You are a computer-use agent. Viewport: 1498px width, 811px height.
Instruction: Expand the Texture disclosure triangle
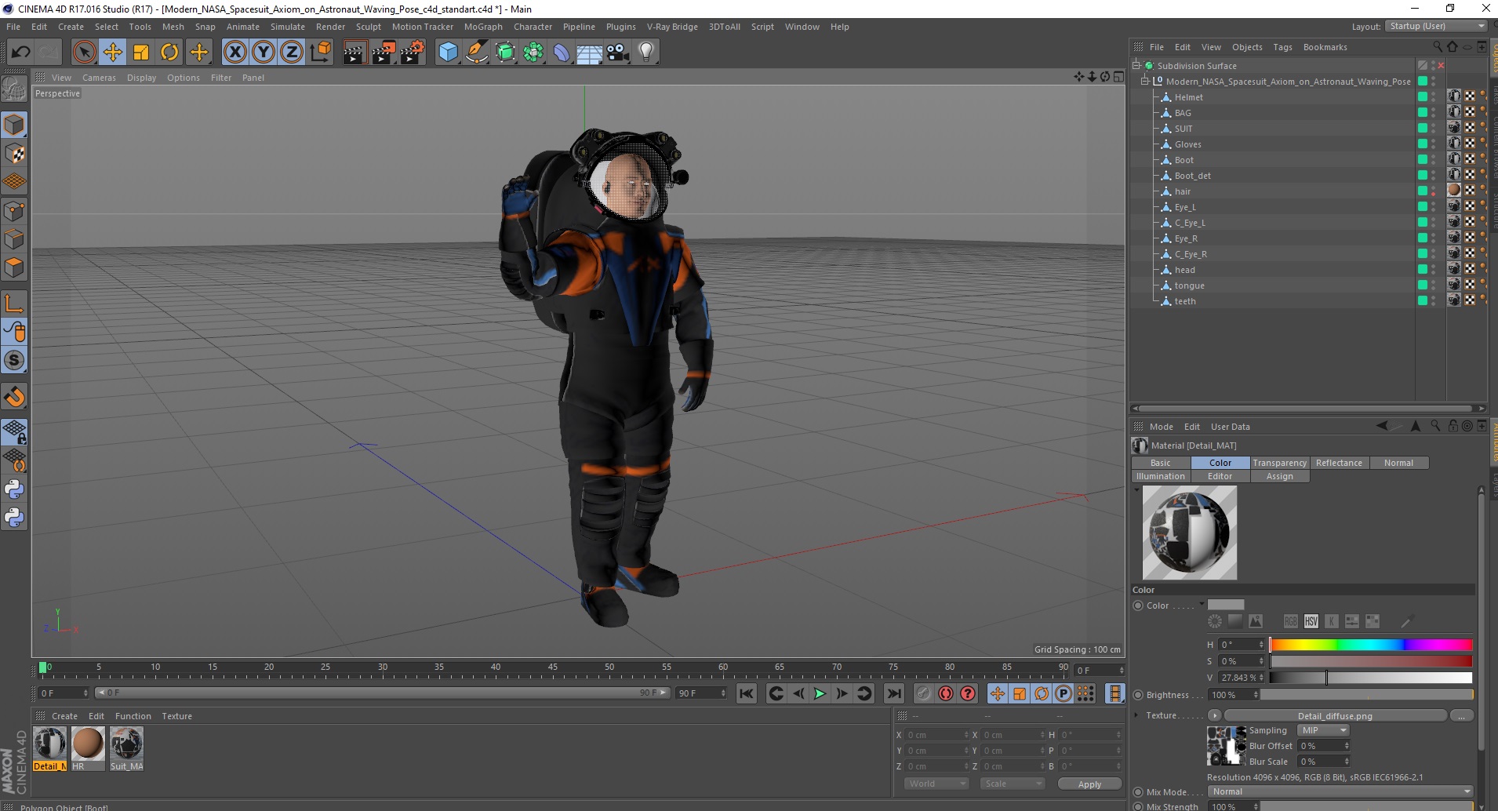1136,715
